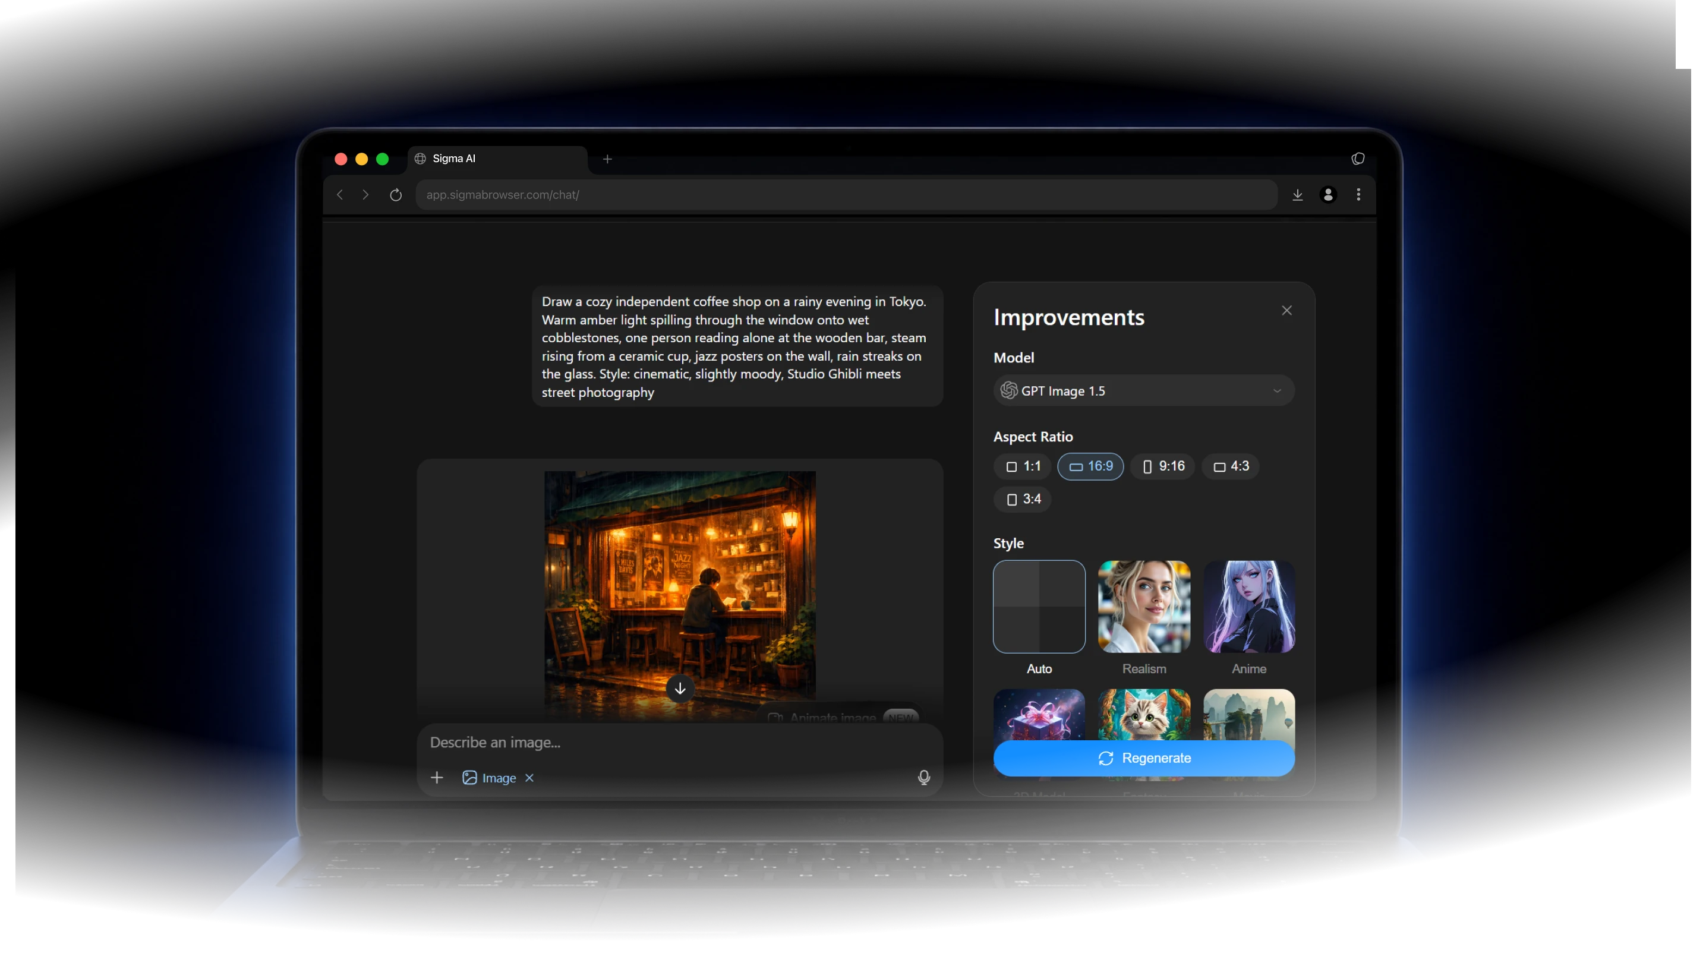The width and height of the screenshot is (1706, 969).
Task: Click the Aspect Ratio label
Action: [1033, 437]
